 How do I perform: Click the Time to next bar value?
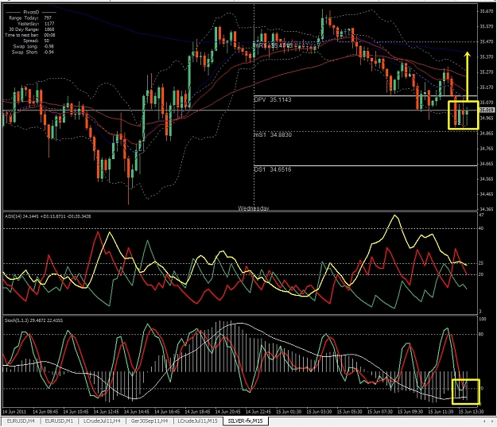point(49,35)
